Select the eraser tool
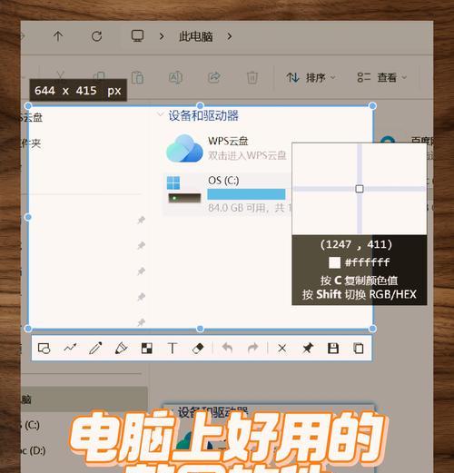This screenshot has width=454, height=473. [x=198, y=349]
